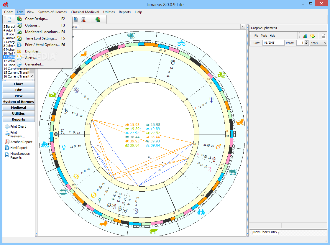Increase the Period value by one

point(306,42)
